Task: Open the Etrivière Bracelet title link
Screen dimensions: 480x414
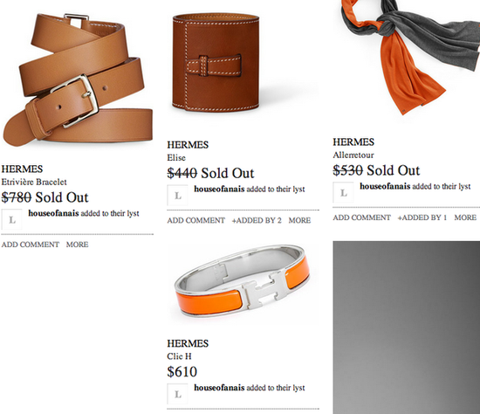Action: point(34,182)
